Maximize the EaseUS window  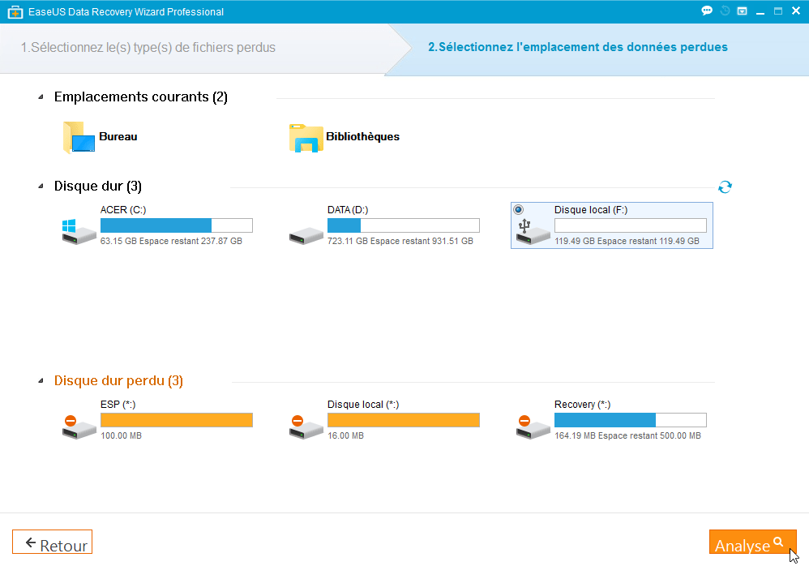(778, 11)
